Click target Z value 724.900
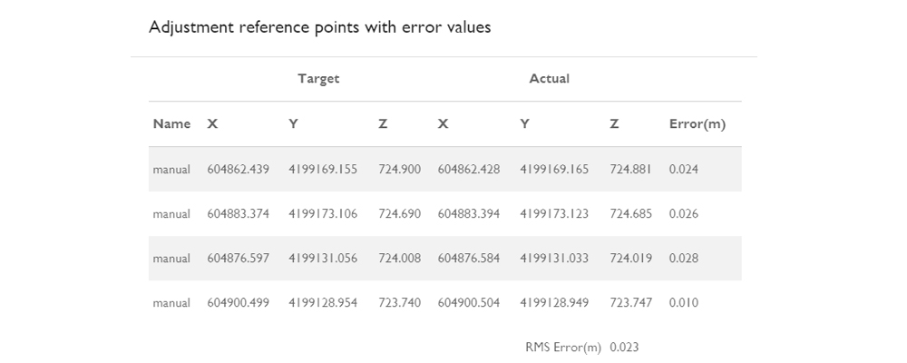This screenshot has height=363, width=907. [399, 169]
